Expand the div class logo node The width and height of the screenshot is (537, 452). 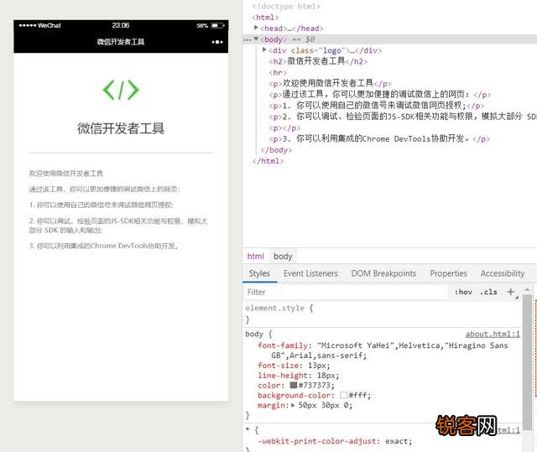point(265,50)
